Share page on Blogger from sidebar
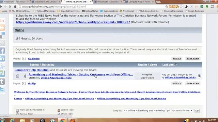This screenshot has height=122, width=218. click(x=2, y=27)
